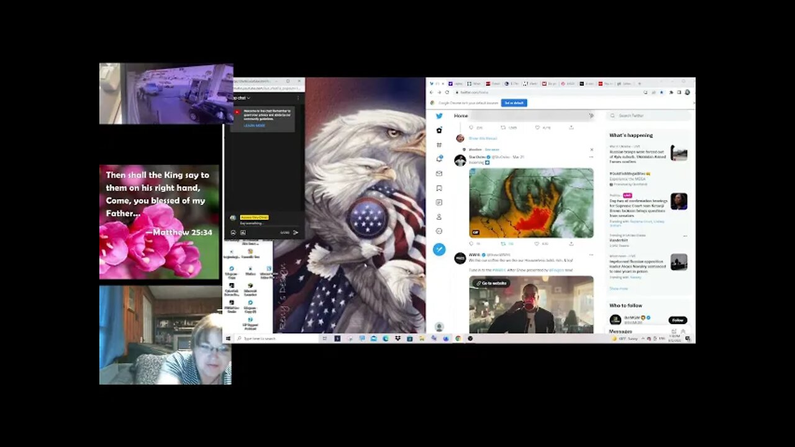Viewport: 795px width, 447px height.
Task: Dismiss the topic suggestion with X
Action: (x=591, y=150)
